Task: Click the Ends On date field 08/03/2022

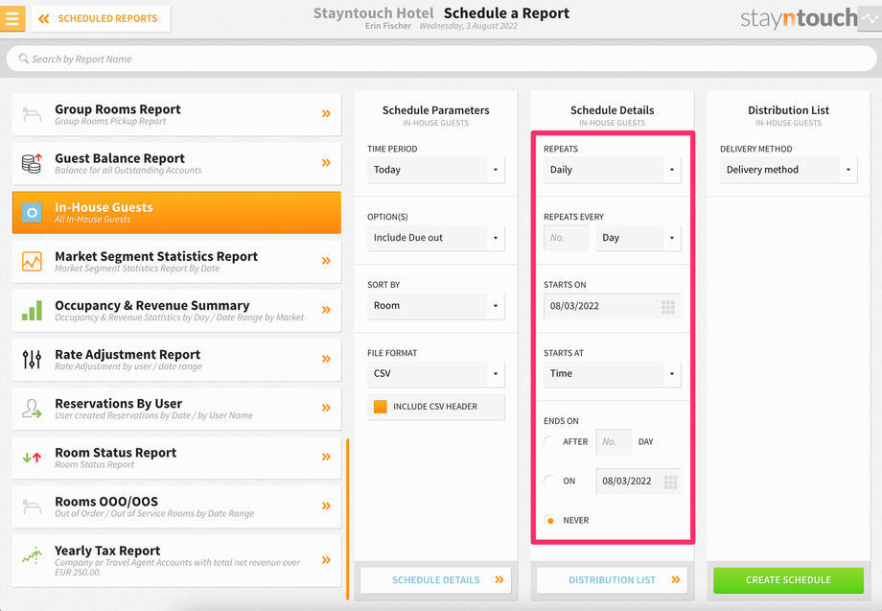Action: click(x=638, y=482)
